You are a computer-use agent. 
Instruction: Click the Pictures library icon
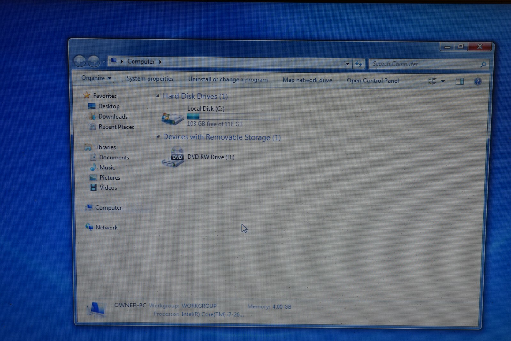coord(93,177)
